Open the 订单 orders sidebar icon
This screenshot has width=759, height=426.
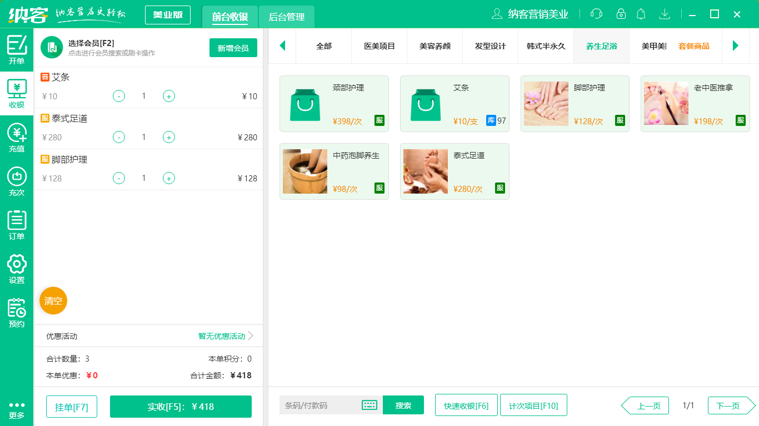tap(17, 226)
